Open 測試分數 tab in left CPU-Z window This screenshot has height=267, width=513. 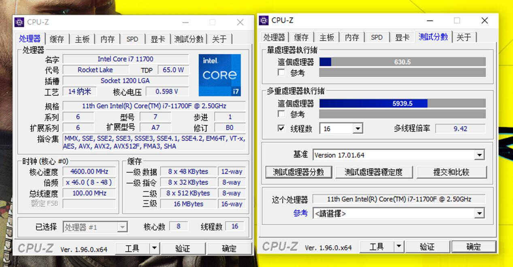click(x=189, y=39)
